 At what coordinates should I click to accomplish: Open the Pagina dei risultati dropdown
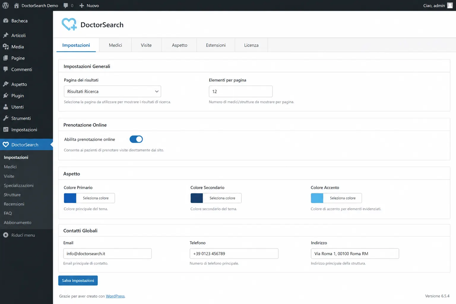[113, 91]
